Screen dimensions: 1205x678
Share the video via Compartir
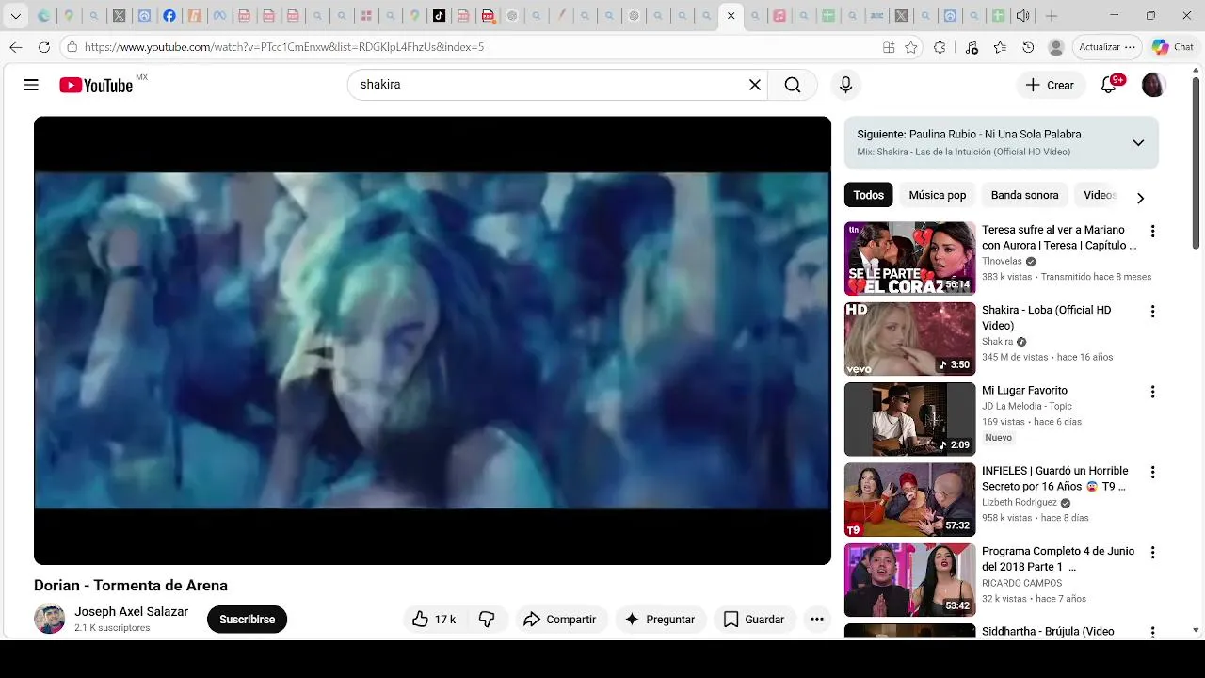tap(560, 619)
